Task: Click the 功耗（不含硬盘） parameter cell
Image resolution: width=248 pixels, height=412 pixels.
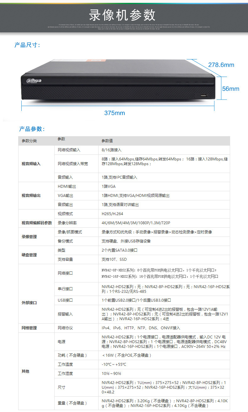Action: pyautogui.click(x=76, y=355)
